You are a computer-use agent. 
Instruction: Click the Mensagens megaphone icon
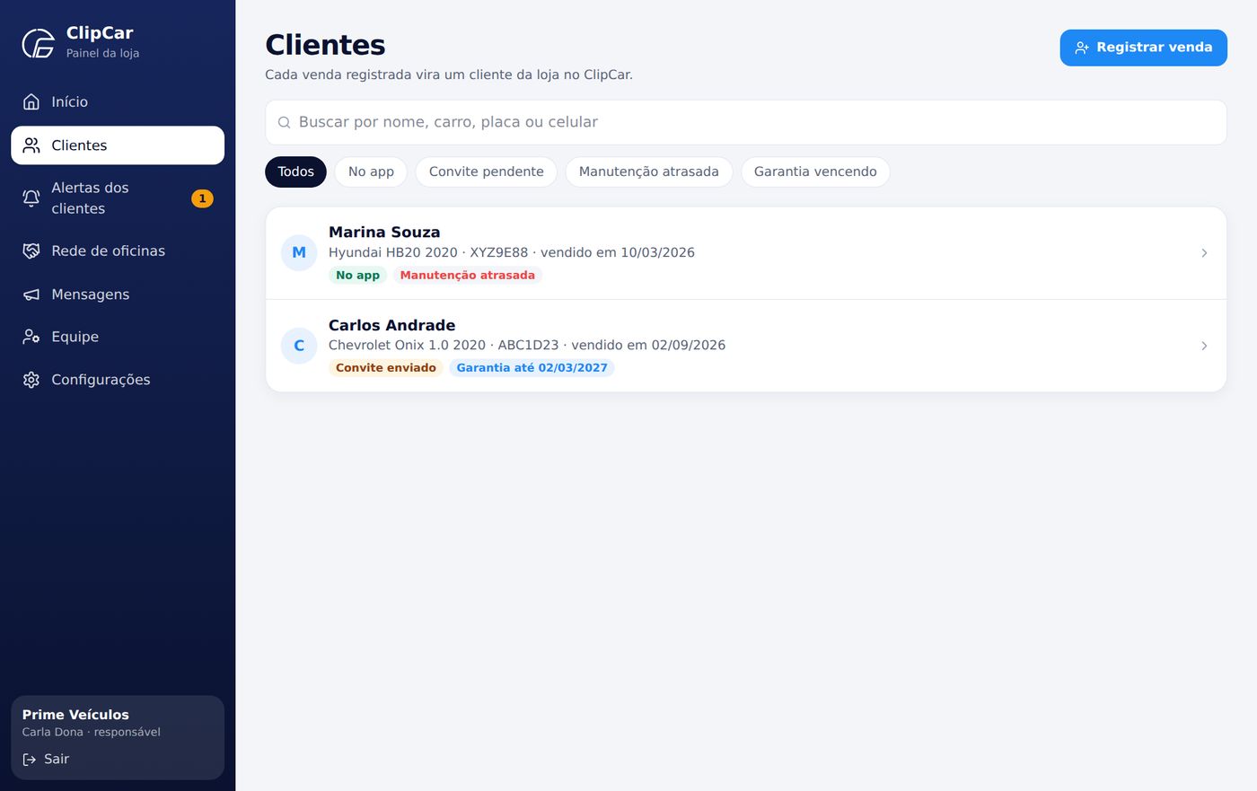[31, 294]
